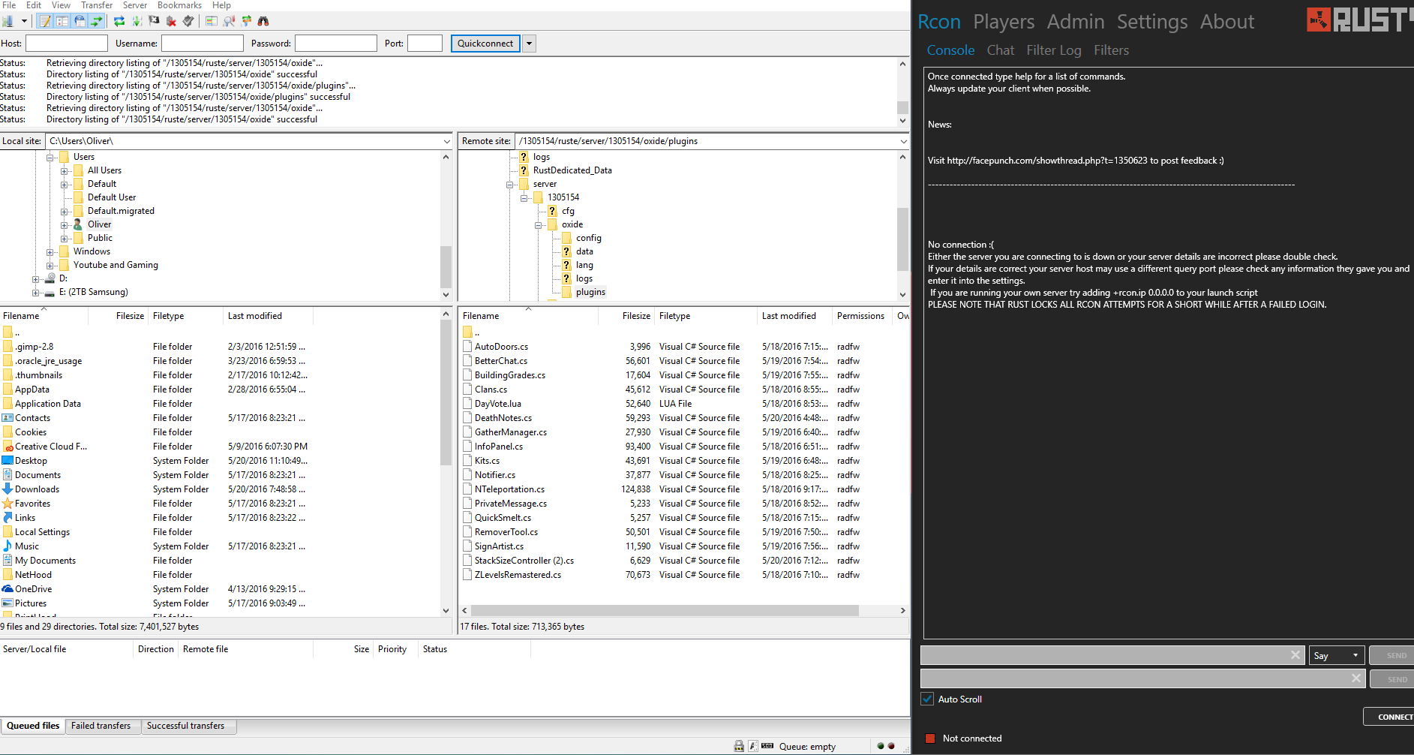Click the local file list scroll down arrow
This screenshot has height=755, width=1414.
[446, 611]
